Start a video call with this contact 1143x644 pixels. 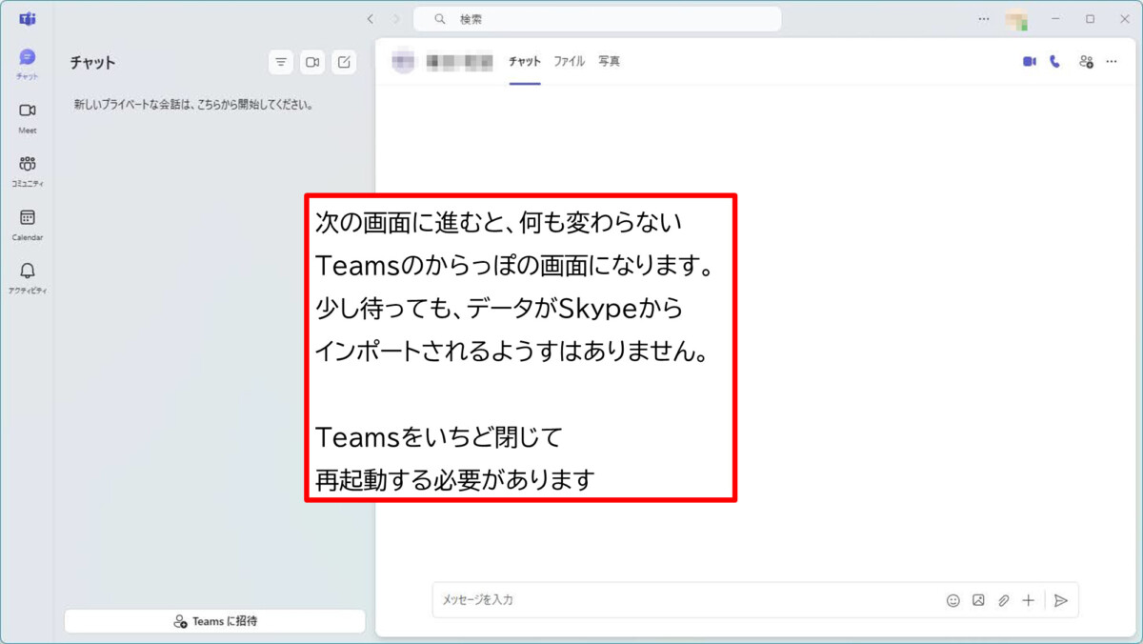pos(1030,61)
